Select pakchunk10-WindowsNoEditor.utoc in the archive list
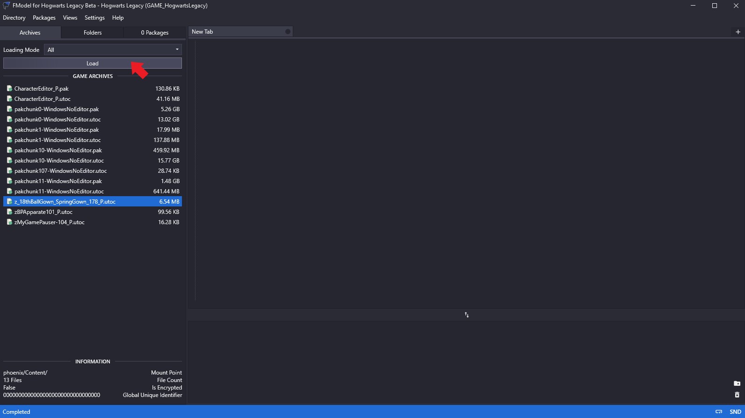This screenshot has width=745, height=418. click(93, 161)
